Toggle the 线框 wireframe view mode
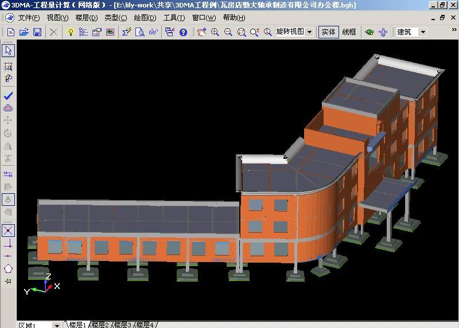Screen dimensions: 459x328 point(349,32)
